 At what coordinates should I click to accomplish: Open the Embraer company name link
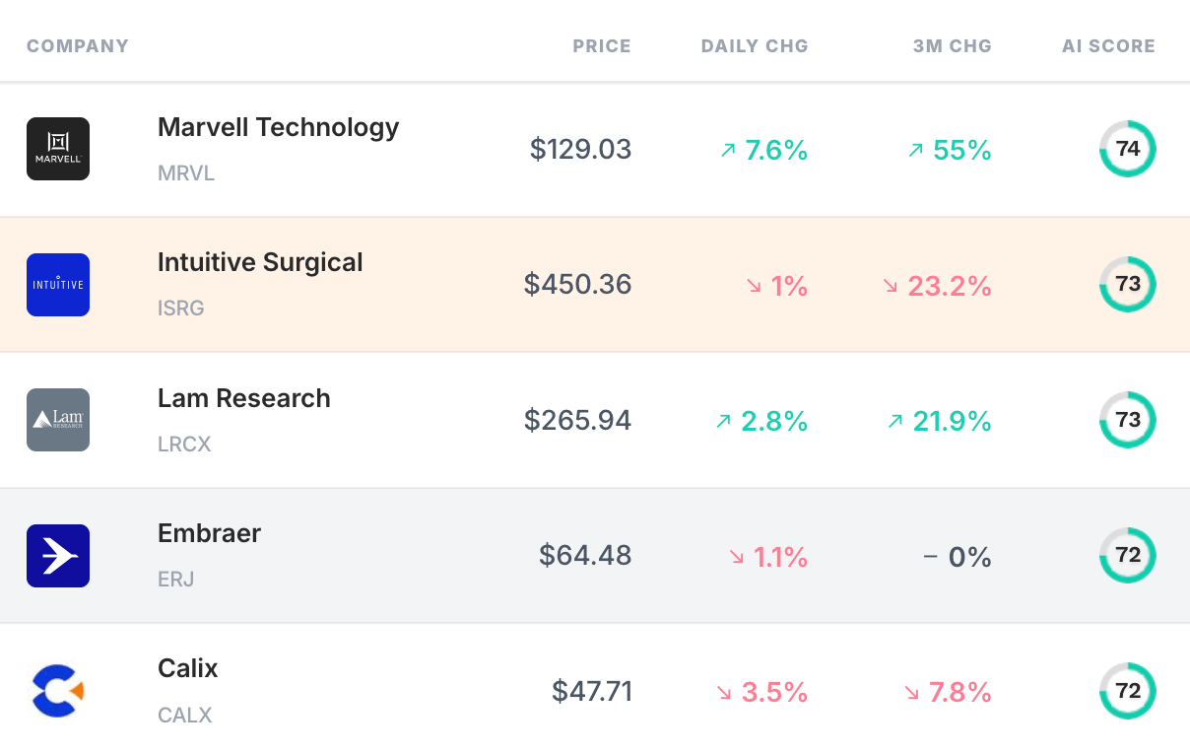(x=210, y=533)
